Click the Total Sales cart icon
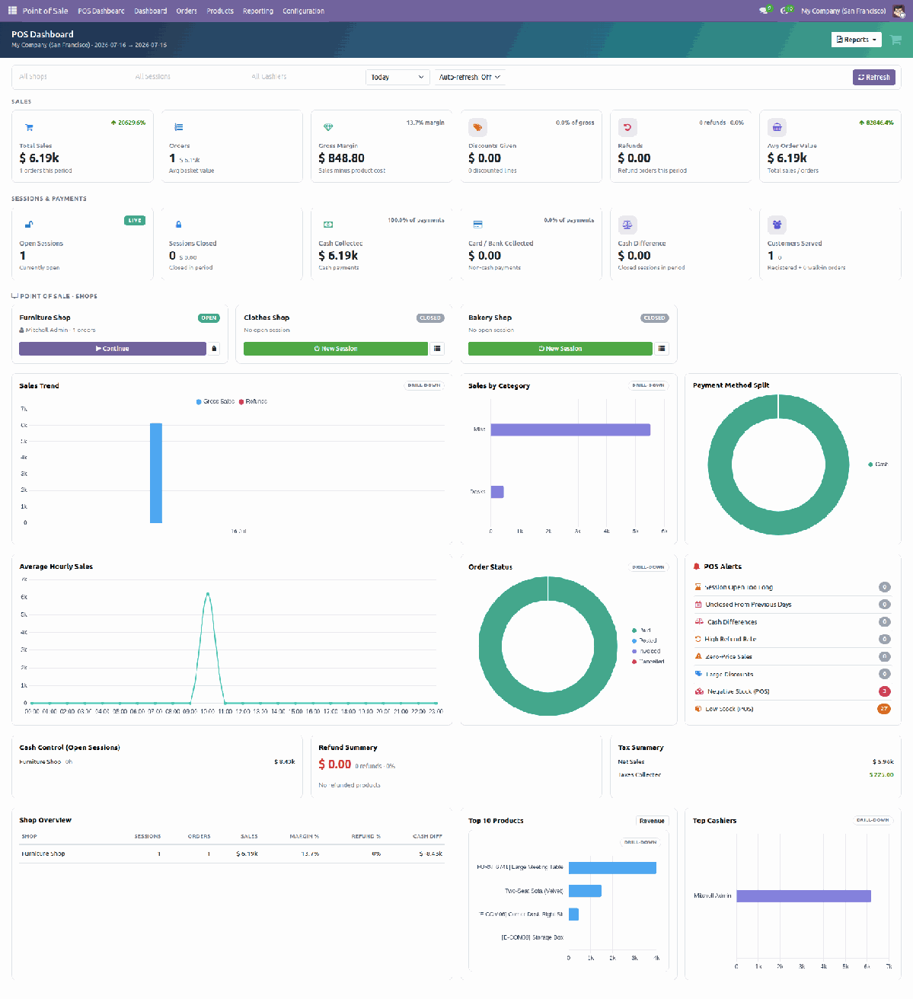 [29, 127]
